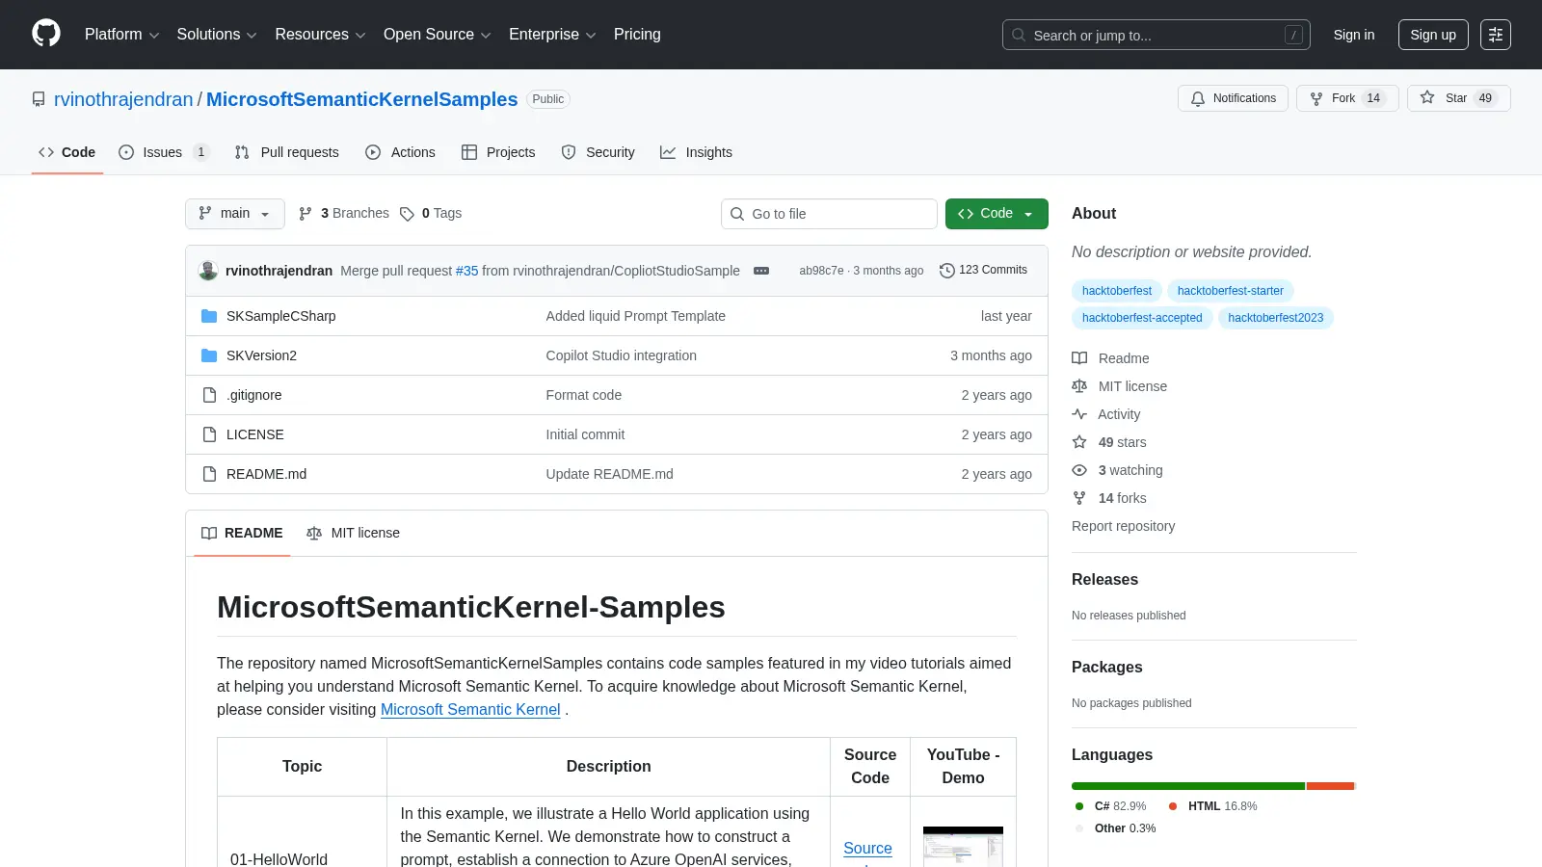Viewport: 1542px width, 867px height.
Task: Click the hacktoberfest-starter topic tag
Action: (1231, 291)
